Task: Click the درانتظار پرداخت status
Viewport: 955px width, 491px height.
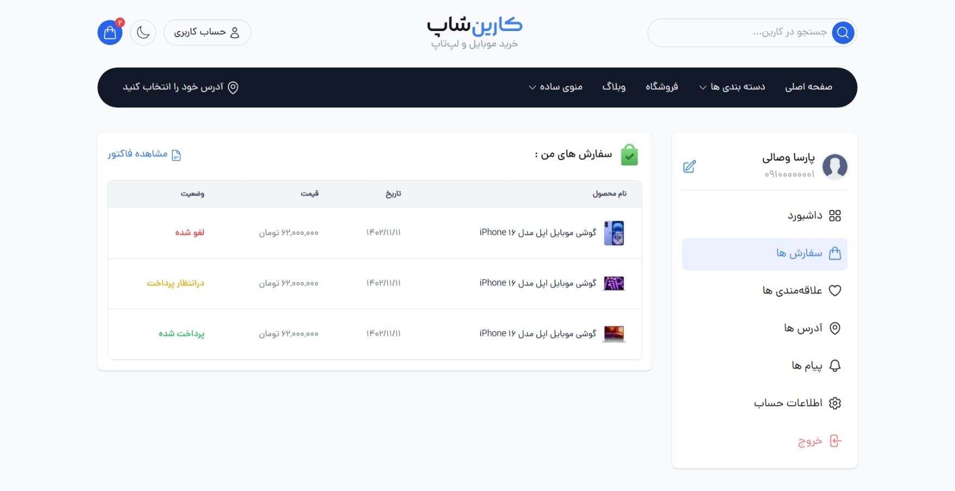Action: (x=175, y=283)
